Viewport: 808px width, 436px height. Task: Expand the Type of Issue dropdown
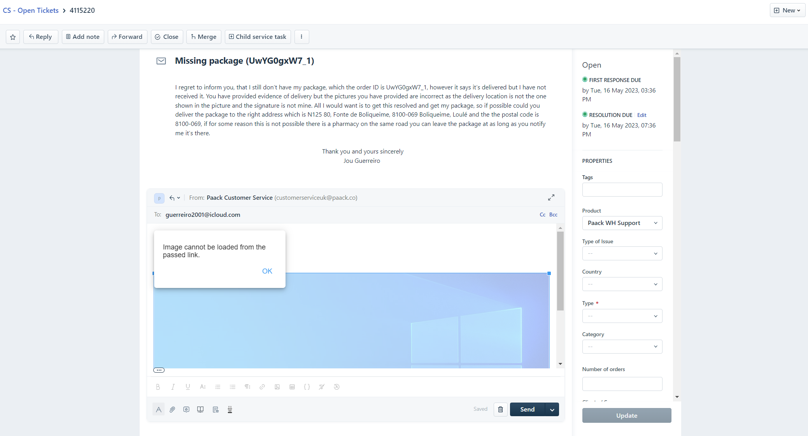pyautogui.click(x=622, y=253)
